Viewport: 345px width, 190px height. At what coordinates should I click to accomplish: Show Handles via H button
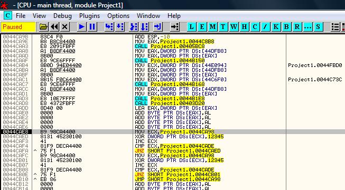(x=244, y=27)
